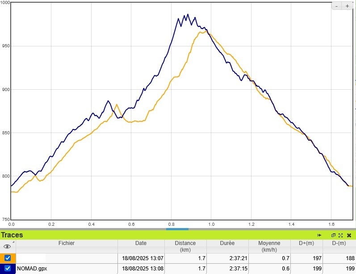Select the NOMAD.gpx file name

pos(32,269)
